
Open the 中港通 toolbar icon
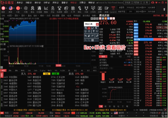39,8
